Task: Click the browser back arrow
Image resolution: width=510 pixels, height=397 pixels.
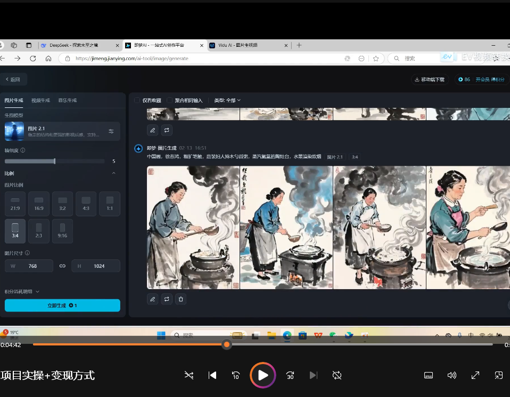Action: point(3,58)
